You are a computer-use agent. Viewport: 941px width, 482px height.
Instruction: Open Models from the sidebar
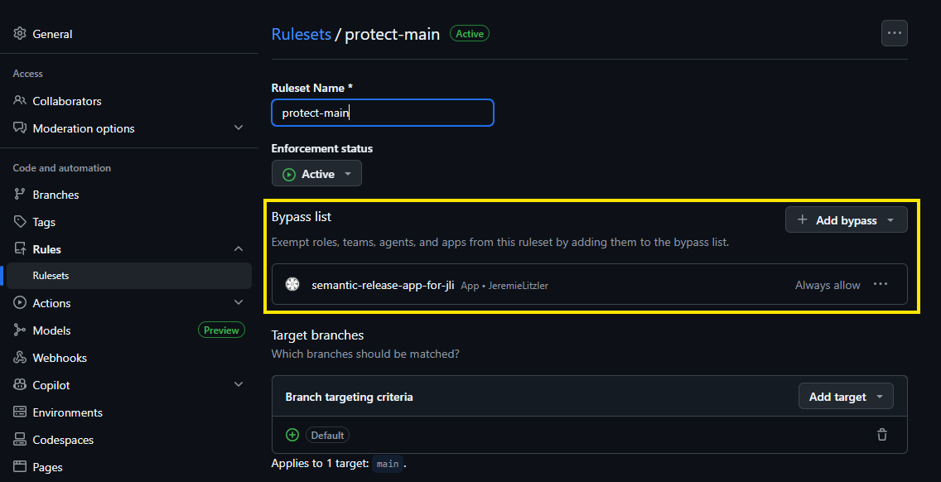[51, 330]
